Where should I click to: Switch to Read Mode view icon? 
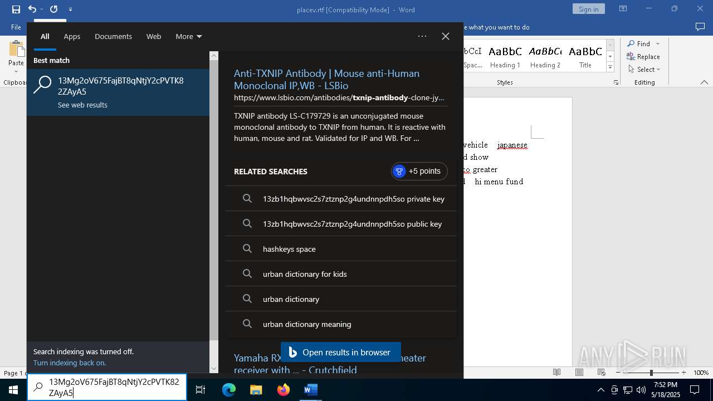pyautogui.click(x=556, y=372)
